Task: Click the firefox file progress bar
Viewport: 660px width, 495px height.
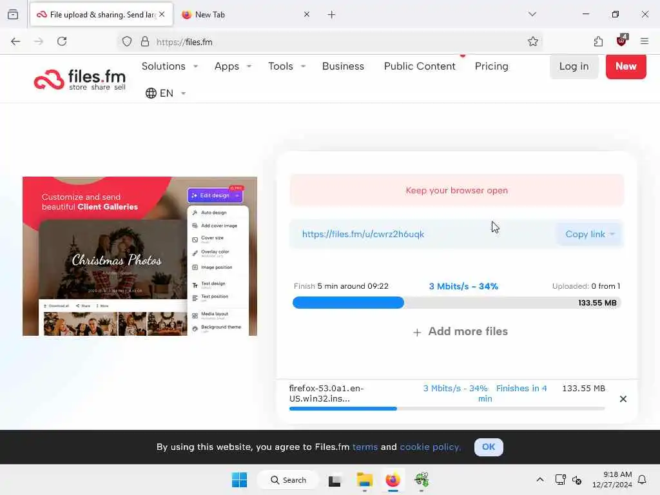Action: [447, 409]
